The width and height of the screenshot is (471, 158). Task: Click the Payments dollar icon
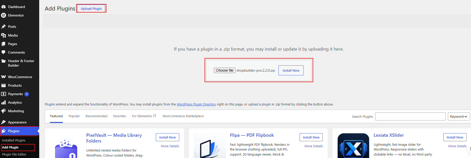4,94
